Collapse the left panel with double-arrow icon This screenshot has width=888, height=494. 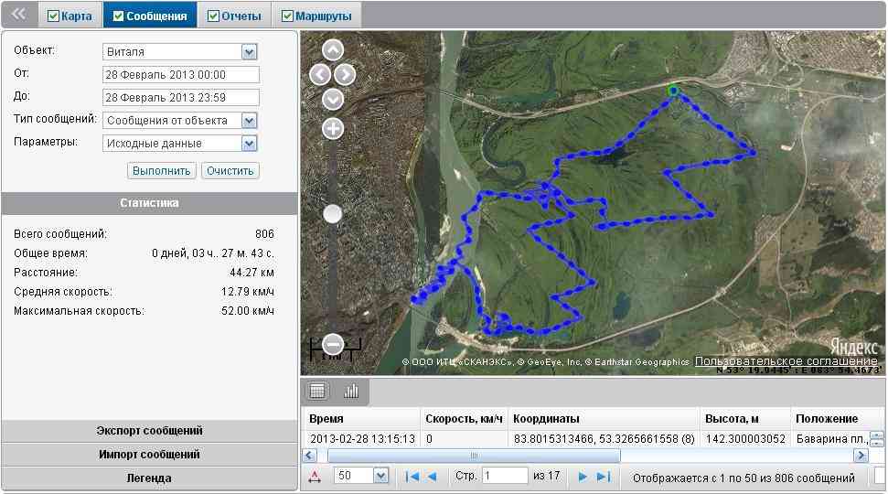[18, 15]
